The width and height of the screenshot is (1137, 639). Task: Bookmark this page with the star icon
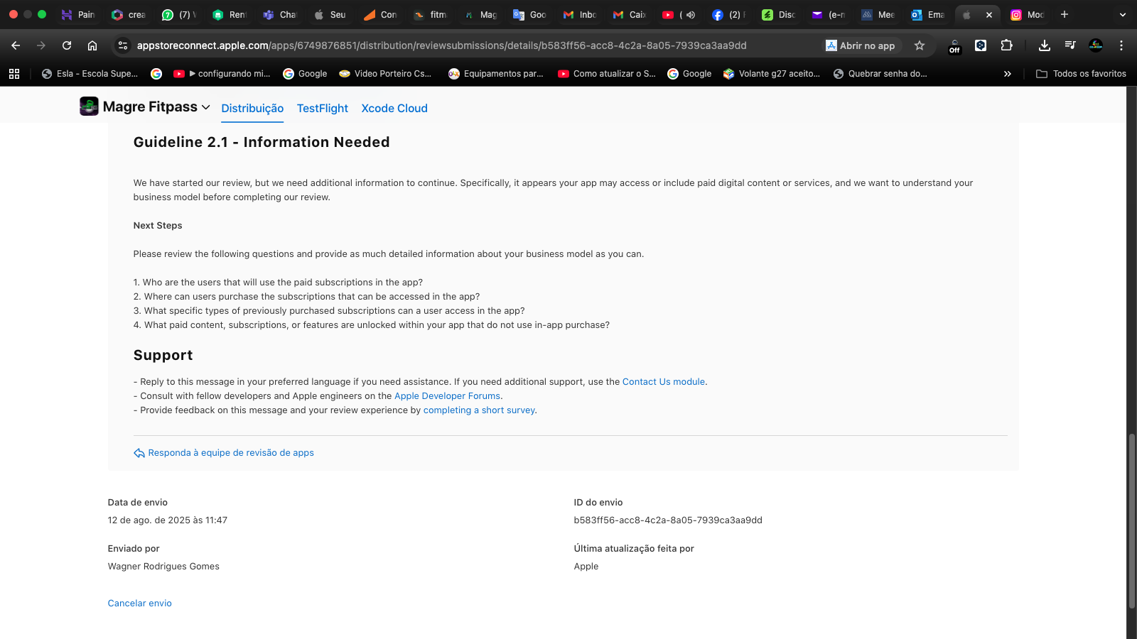point(920,45)
